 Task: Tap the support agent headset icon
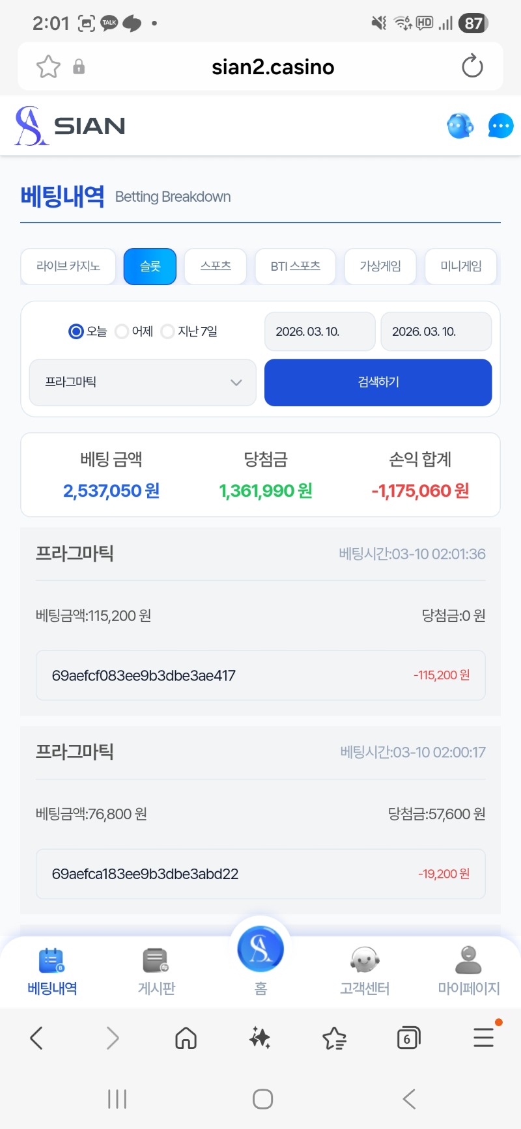point(460,126)
